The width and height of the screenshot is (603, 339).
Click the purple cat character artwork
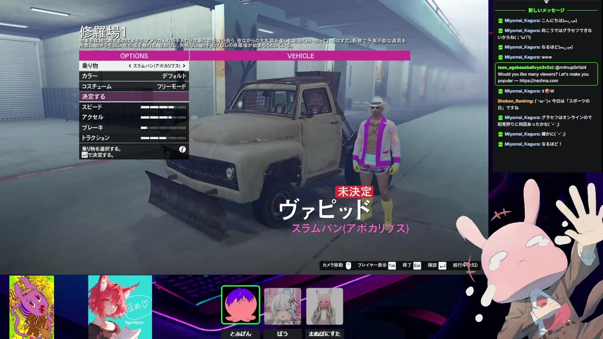[32, 307]
